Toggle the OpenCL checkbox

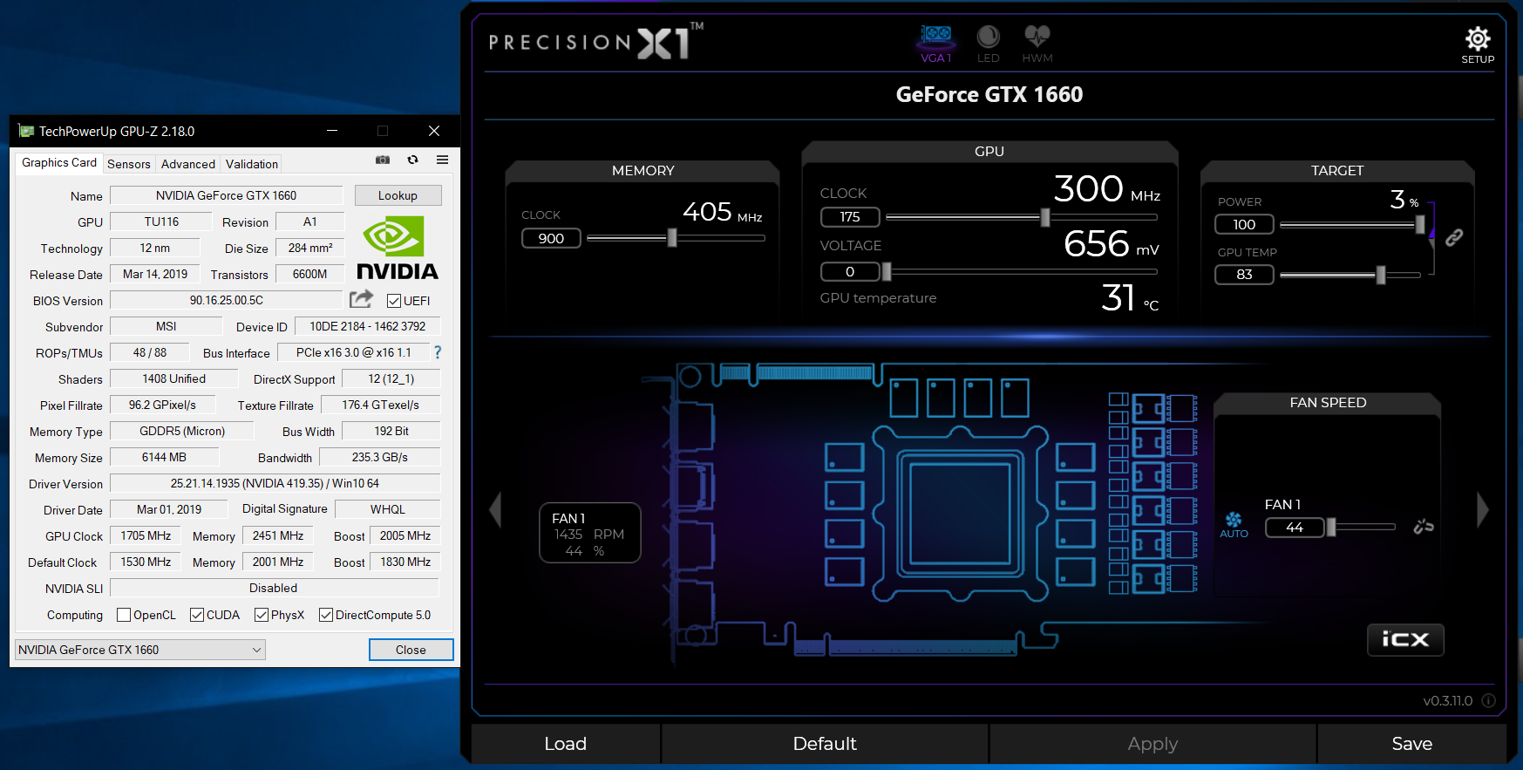(124, 615)
